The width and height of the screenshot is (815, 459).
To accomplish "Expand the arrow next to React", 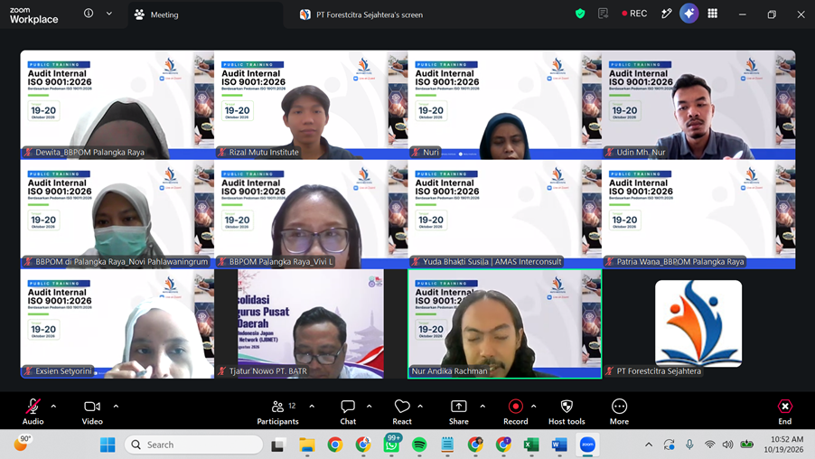I will coord(420,407).
